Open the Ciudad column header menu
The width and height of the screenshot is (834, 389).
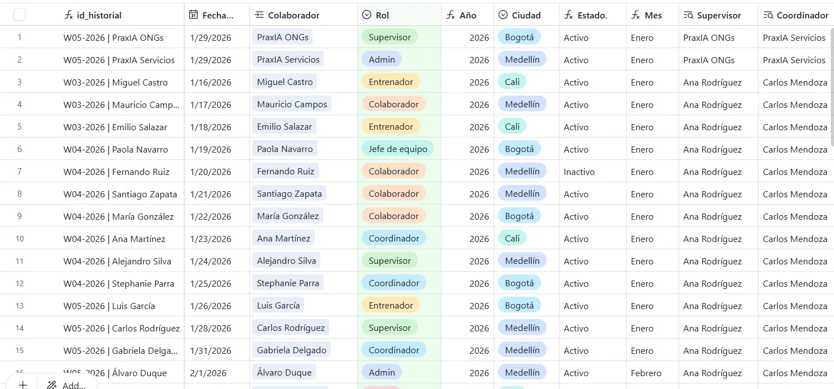[x=526, y=15]
